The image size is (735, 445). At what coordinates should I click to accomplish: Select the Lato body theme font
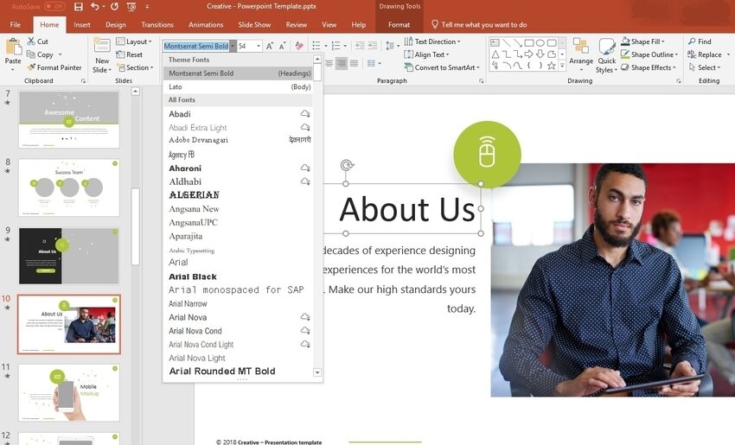click(x=176, y=86)
